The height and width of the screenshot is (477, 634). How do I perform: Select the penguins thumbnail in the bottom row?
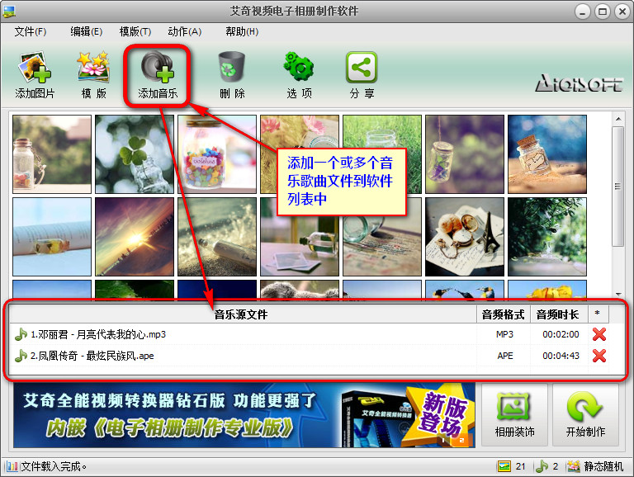click(x=465, y=290)
